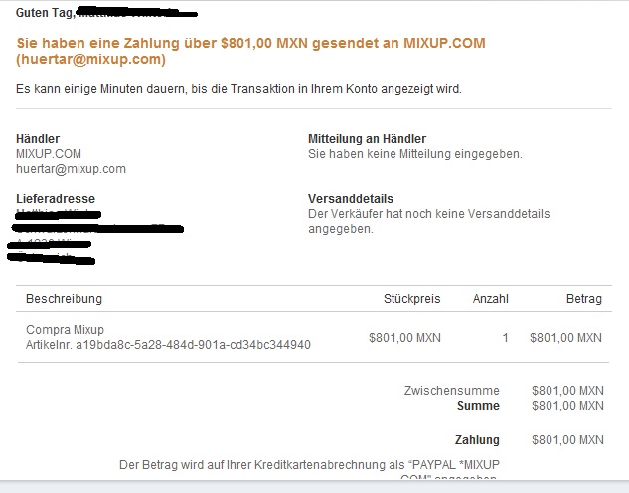Click the Anzahl column header

490,299
